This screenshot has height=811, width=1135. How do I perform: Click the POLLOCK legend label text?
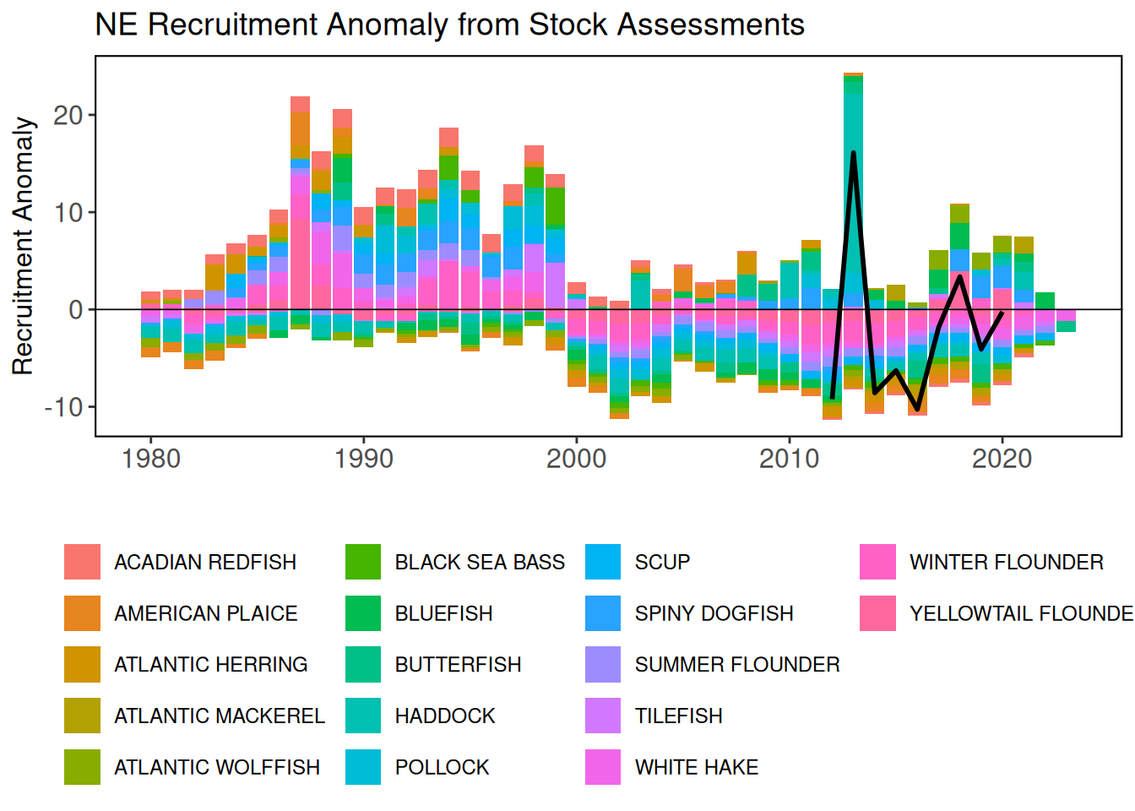[442, 767]
